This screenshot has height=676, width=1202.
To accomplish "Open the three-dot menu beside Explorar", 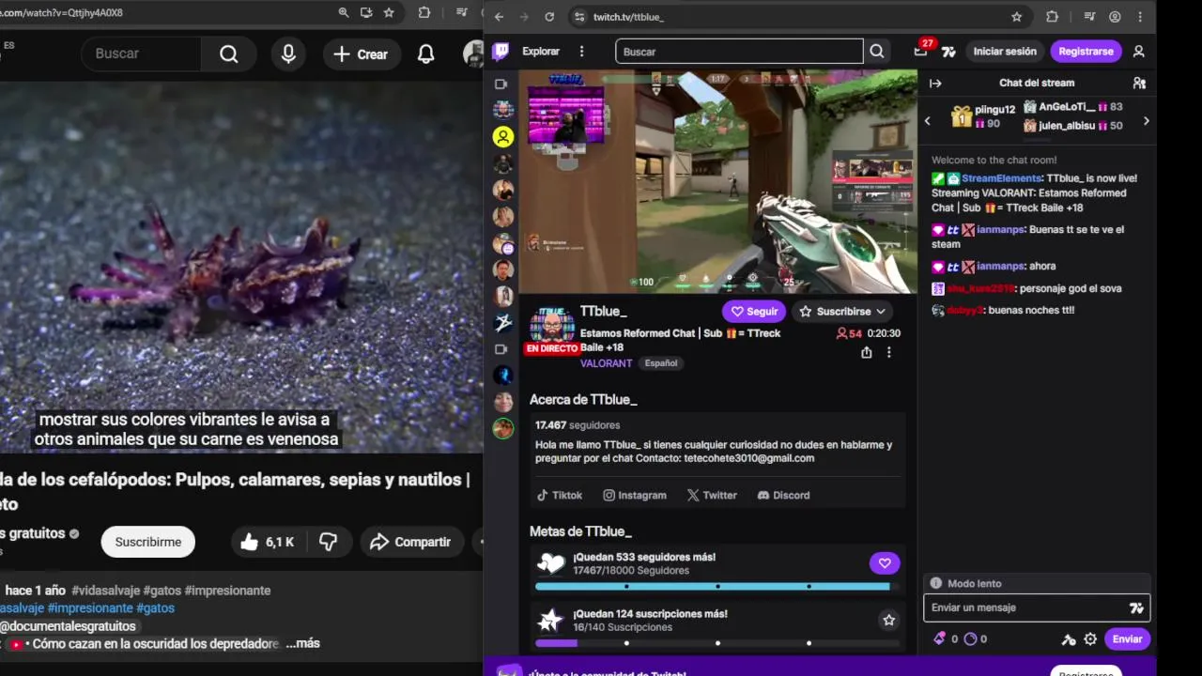I will 581,52.
